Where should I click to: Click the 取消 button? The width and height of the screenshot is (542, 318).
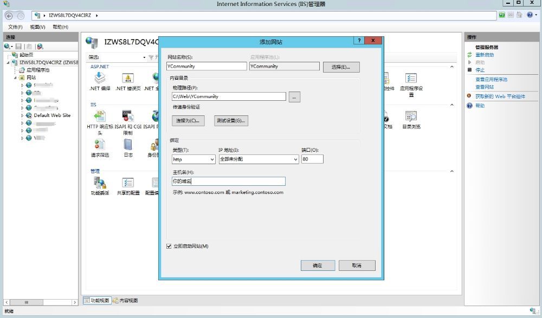(x=357, y=265)
